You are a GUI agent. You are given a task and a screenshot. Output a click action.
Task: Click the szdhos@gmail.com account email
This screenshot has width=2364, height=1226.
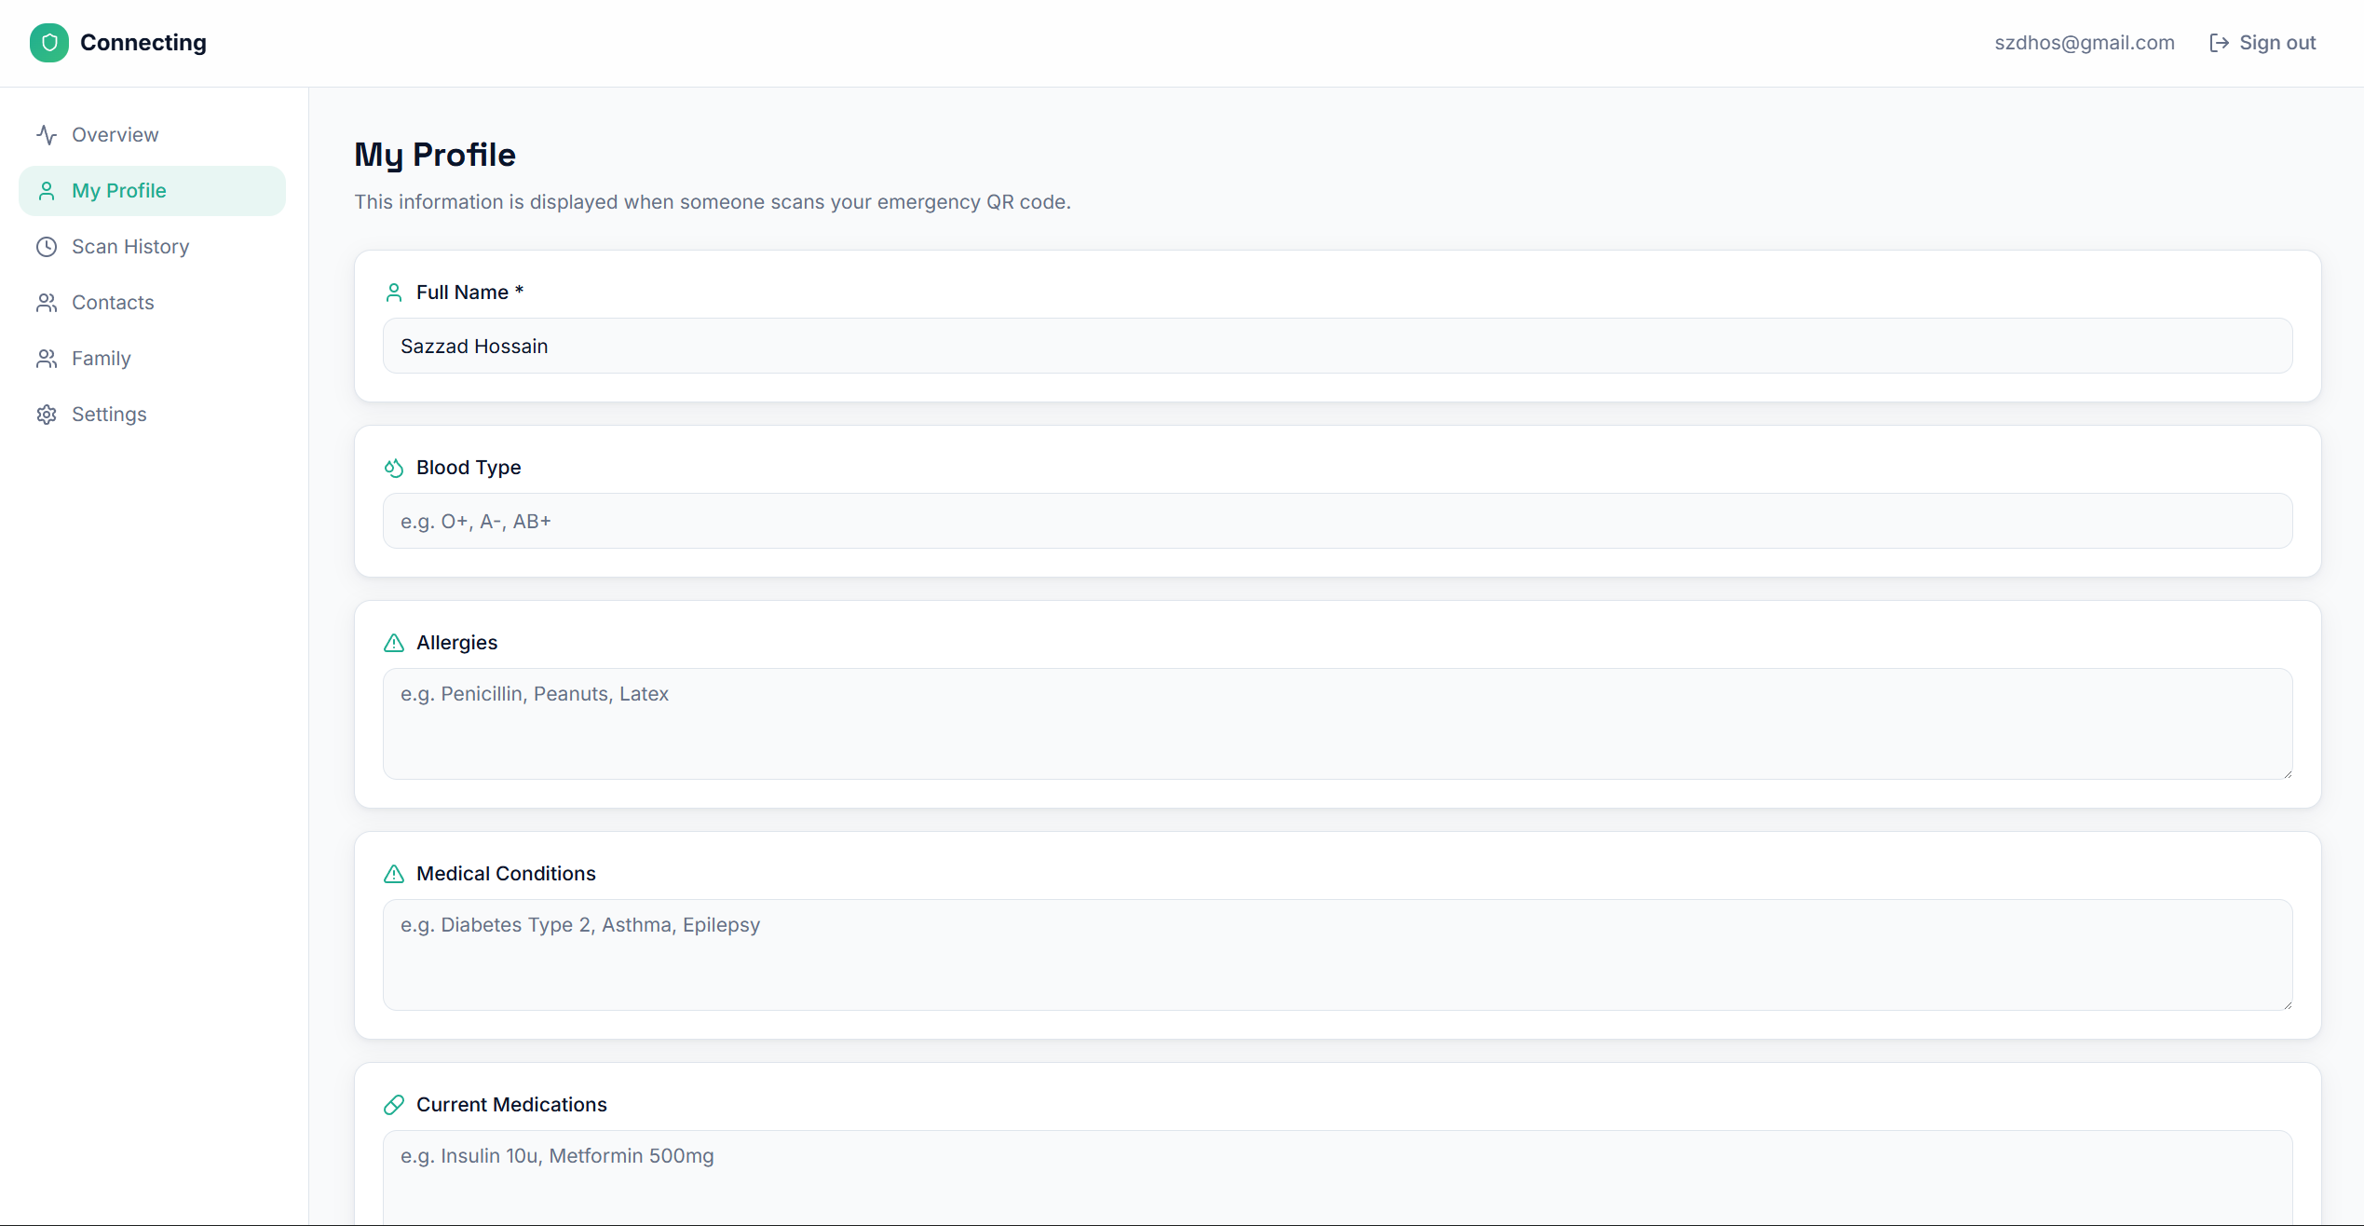point(2084,43)
